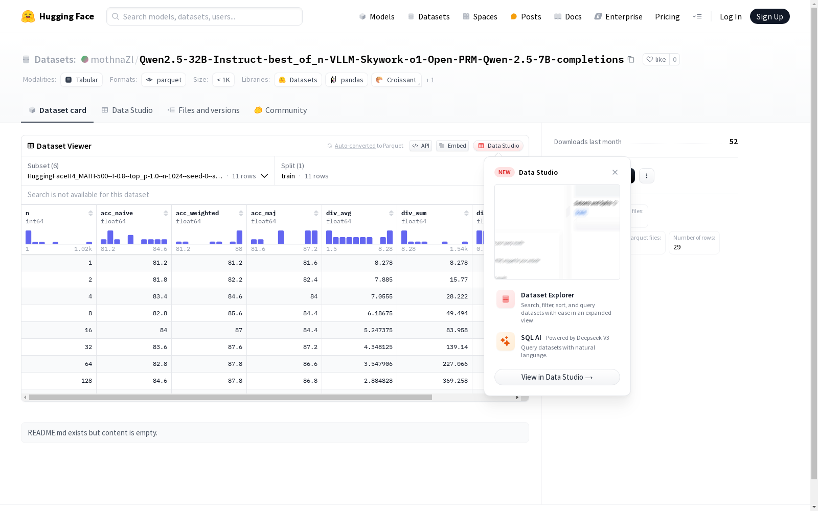Screen dimensions: 818x511
Task: Sort the acc_naive column
Action: pos(166,213)
